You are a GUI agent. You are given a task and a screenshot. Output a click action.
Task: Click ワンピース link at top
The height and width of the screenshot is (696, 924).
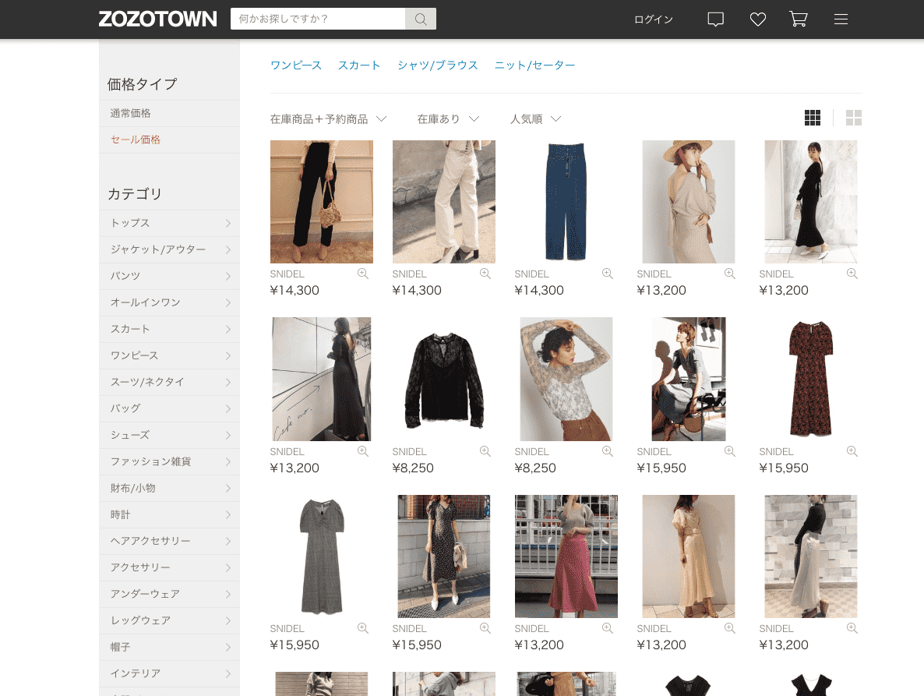coord(296,65)
